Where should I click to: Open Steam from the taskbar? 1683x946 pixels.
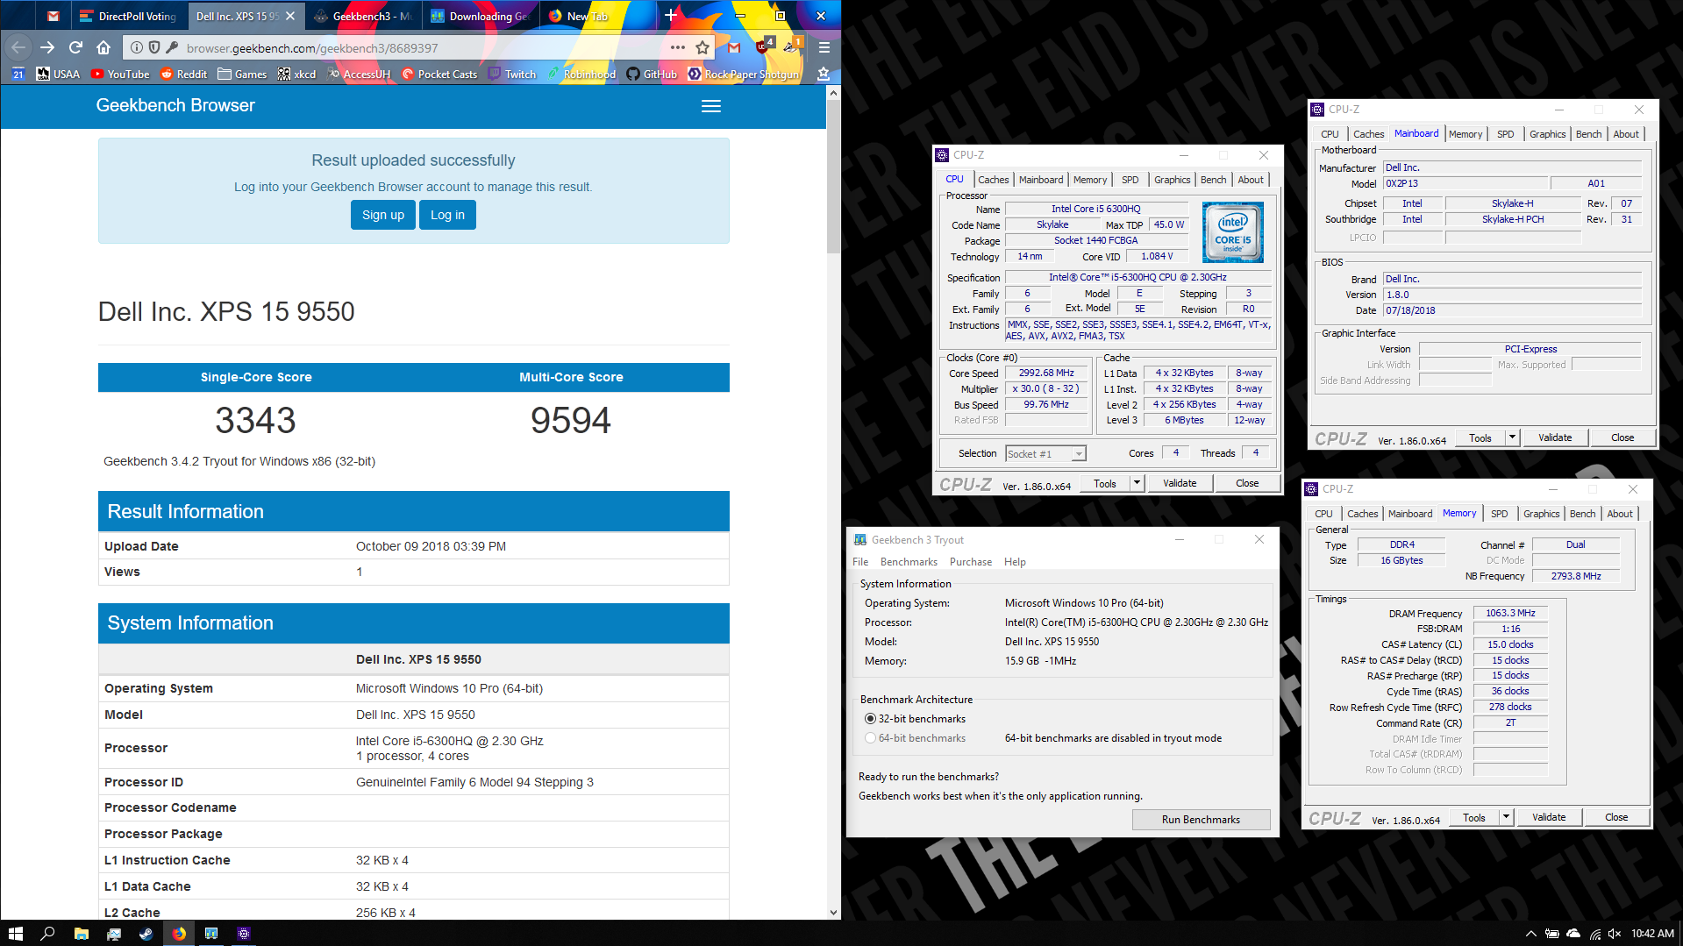pos(146,934)
